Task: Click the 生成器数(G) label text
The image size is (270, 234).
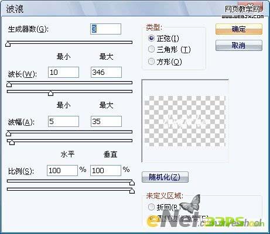Action: [28, 29]
